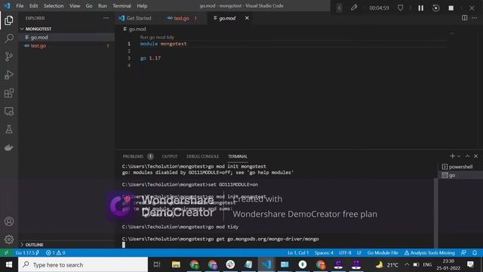Open the Extensions view
Screen dimensions: 483x272
click(9, 93)
